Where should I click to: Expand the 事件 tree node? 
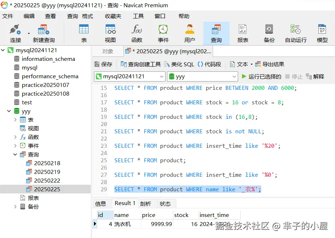pyautogui.click(x=15, y=146)
